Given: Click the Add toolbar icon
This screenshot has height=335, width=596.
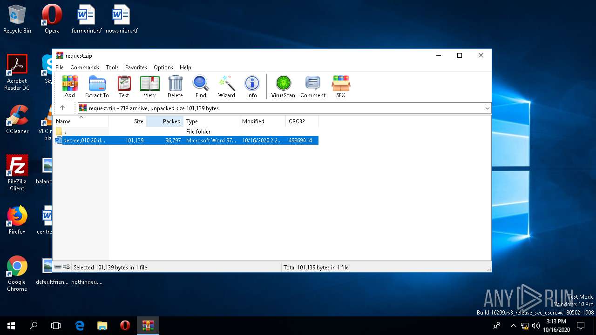Looking at the screenshot, I should click(x=70, y=87).
